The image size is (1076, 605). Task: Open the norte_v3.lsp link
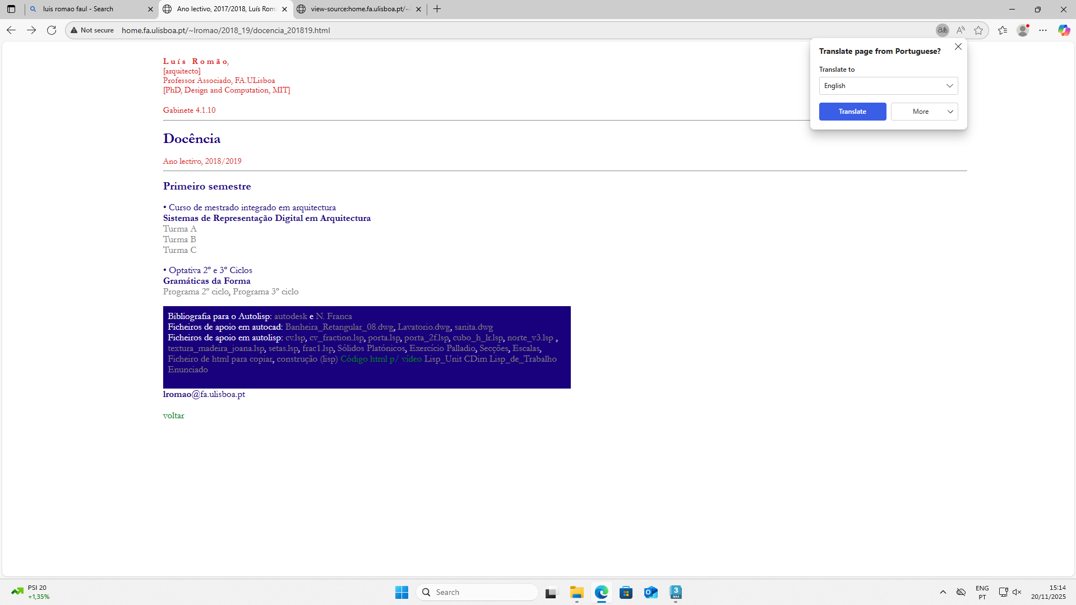coord(530,338)
